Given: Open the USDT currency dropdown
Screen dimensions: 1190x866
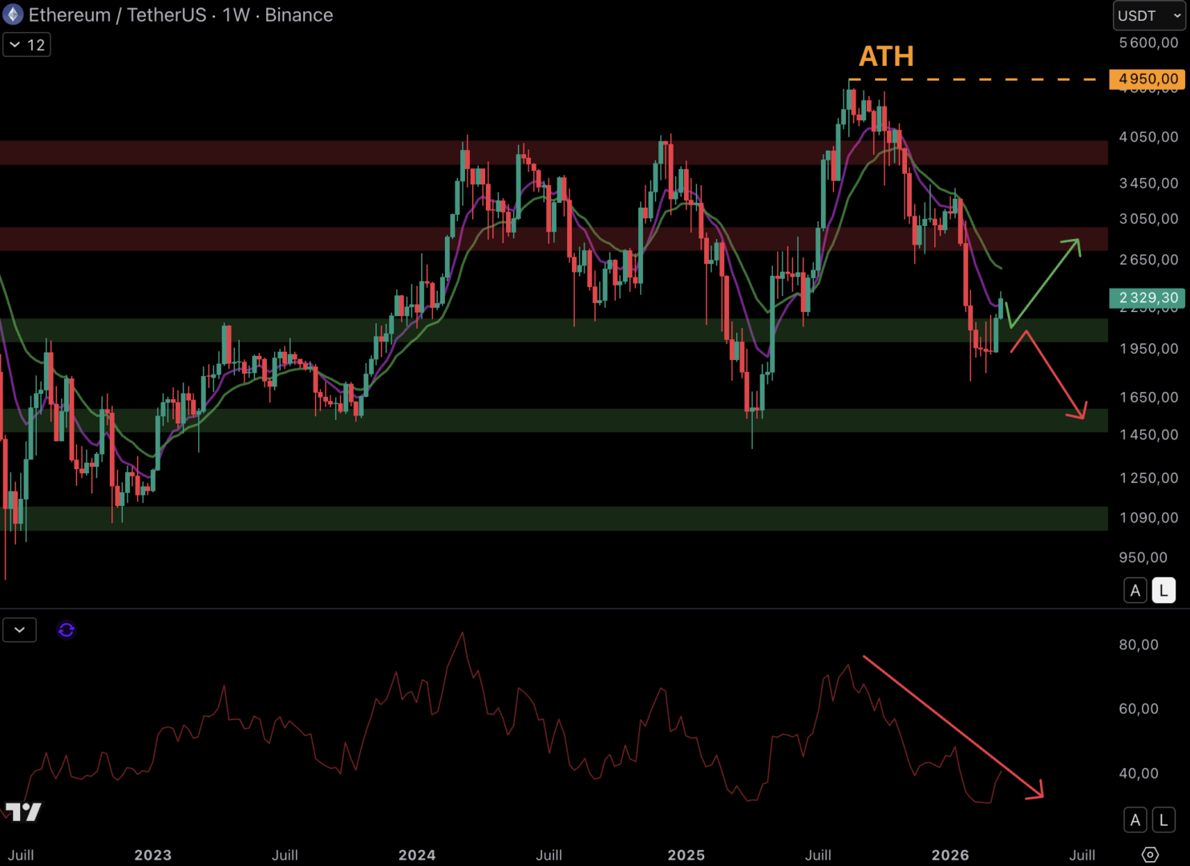Looking at the screenshot, I should point(1148,15).
